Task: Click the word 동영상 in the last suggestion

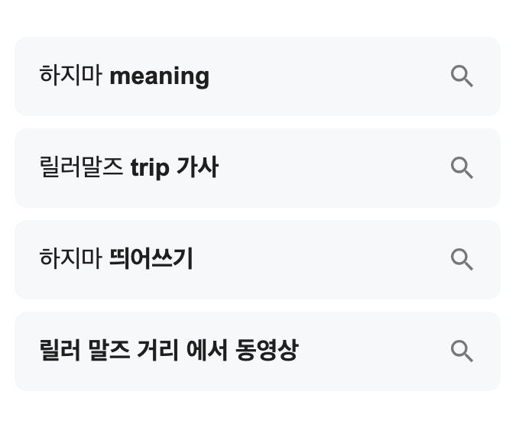Action: click(x=267, y=350)
